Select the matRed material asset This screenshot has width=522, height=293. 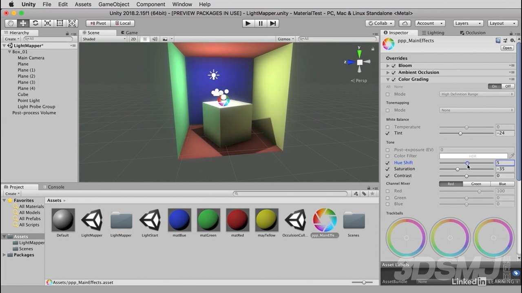pos(237,220)
